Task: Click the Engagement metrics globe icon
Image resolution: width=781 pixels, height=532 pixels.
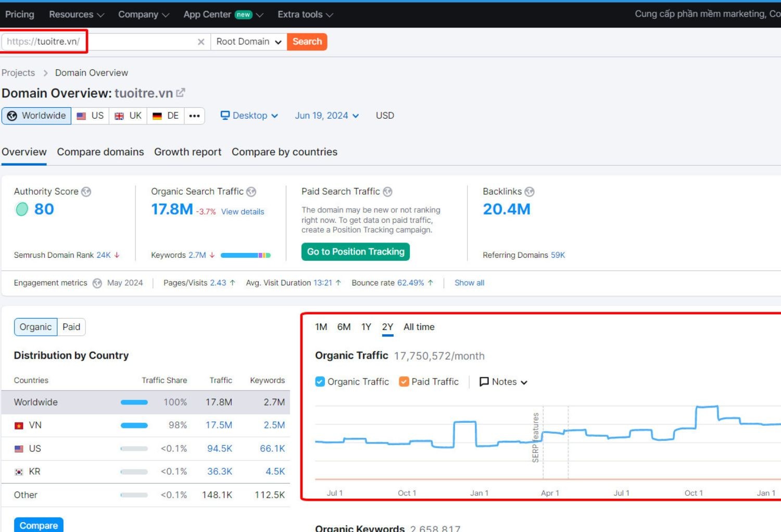Action: (97, 283)
